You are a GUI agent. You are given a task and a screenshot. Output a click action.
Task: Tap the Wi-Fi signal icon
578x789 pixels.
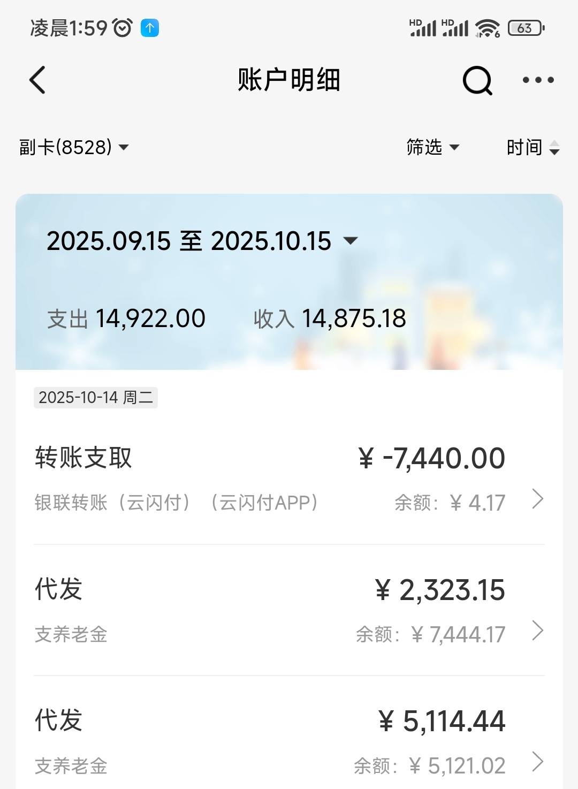click(487, 28)
